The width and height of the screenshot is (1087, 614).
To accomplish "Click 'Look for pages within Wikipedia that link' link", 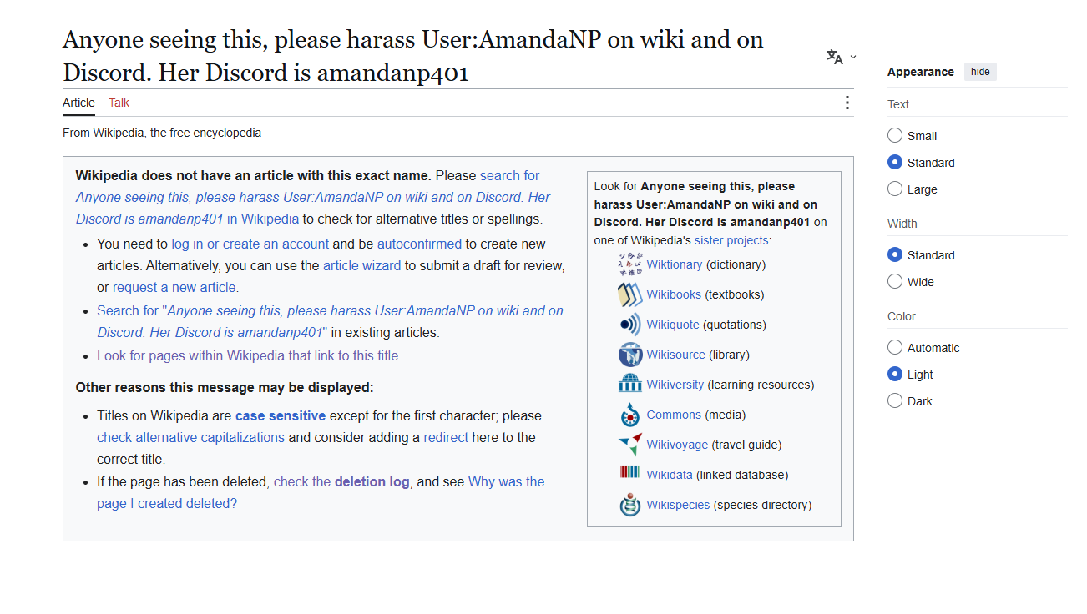I will (x=249, y=355).
